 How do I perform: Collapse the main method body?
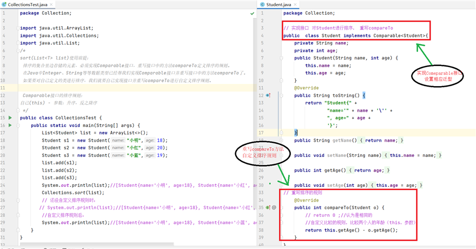18,125
